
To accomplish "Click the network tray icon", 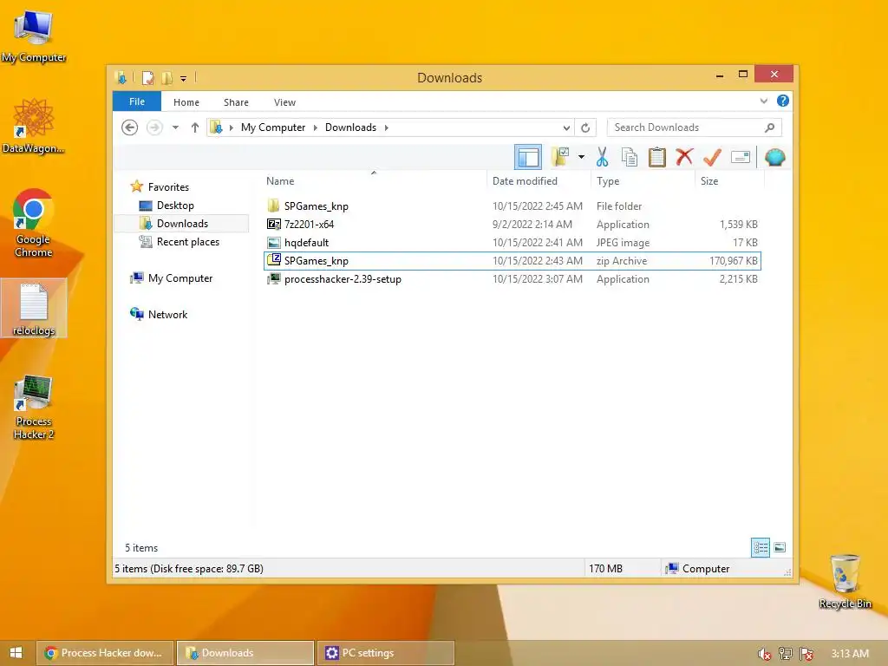I will pos(786,654).
